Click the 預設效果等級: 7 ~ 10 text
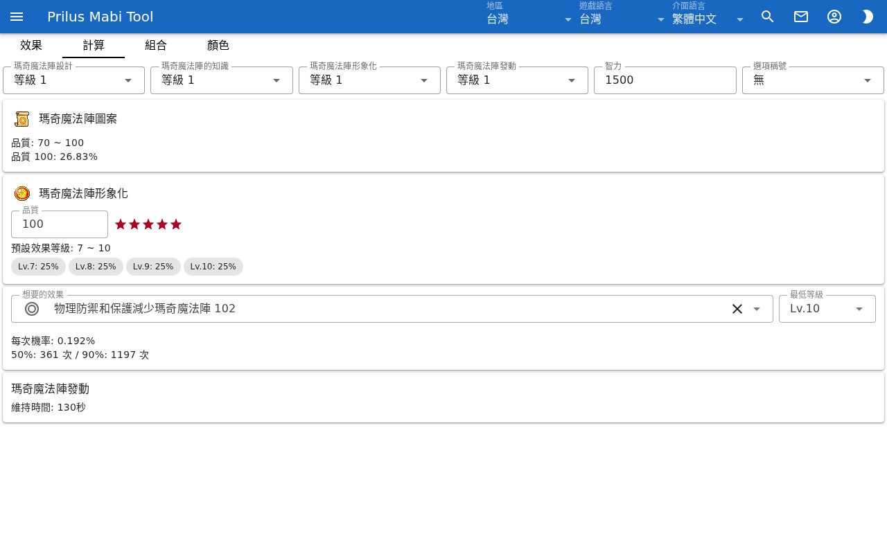 pyautogui.click(x=61, y=249)
